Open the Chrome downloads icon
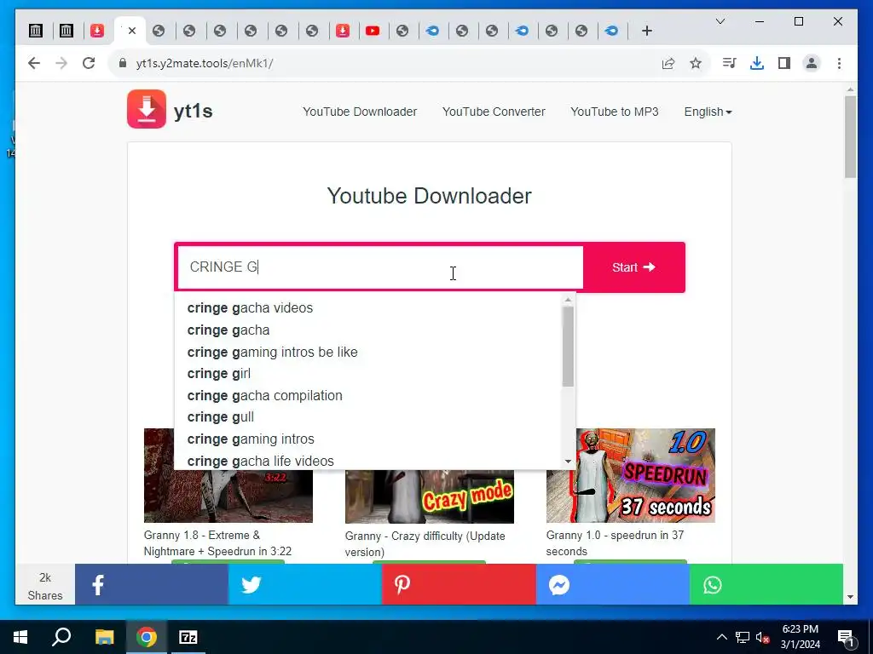873x654 pixels. (x=757, y=63)
